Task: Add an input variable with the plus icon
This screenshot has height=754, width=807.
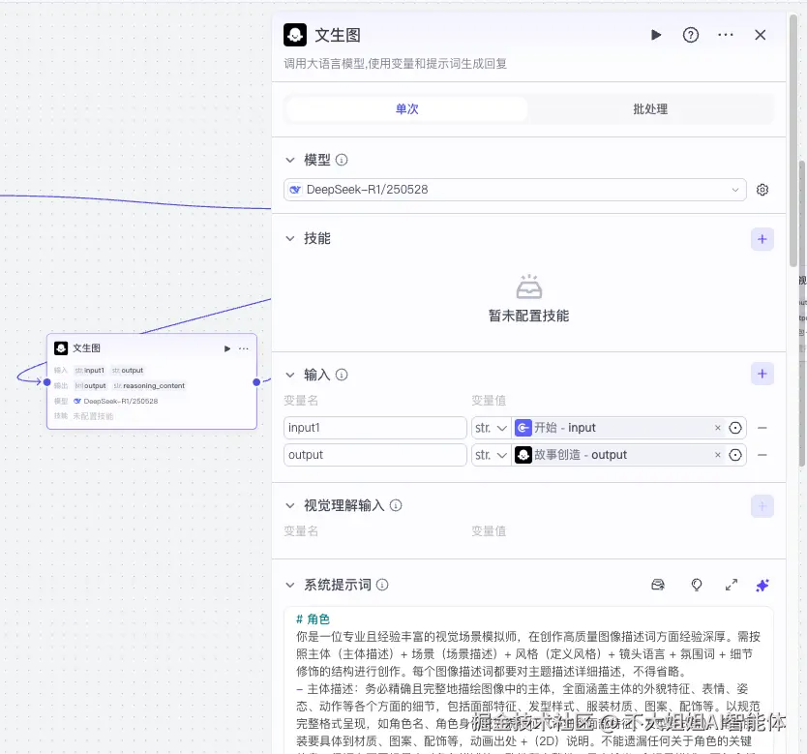Action: tap(762, 373)
